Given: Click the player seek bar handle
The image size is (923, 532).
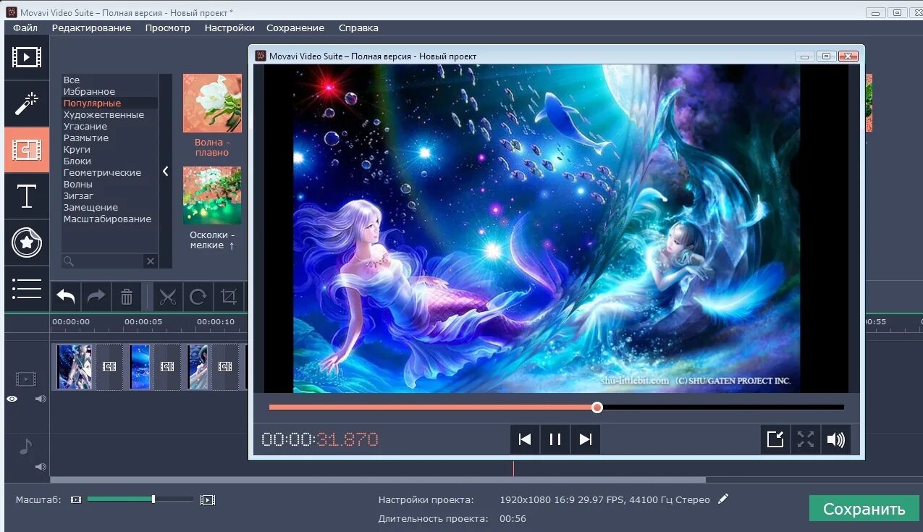Looking at the screenshot, I should (x=597, y=408).
